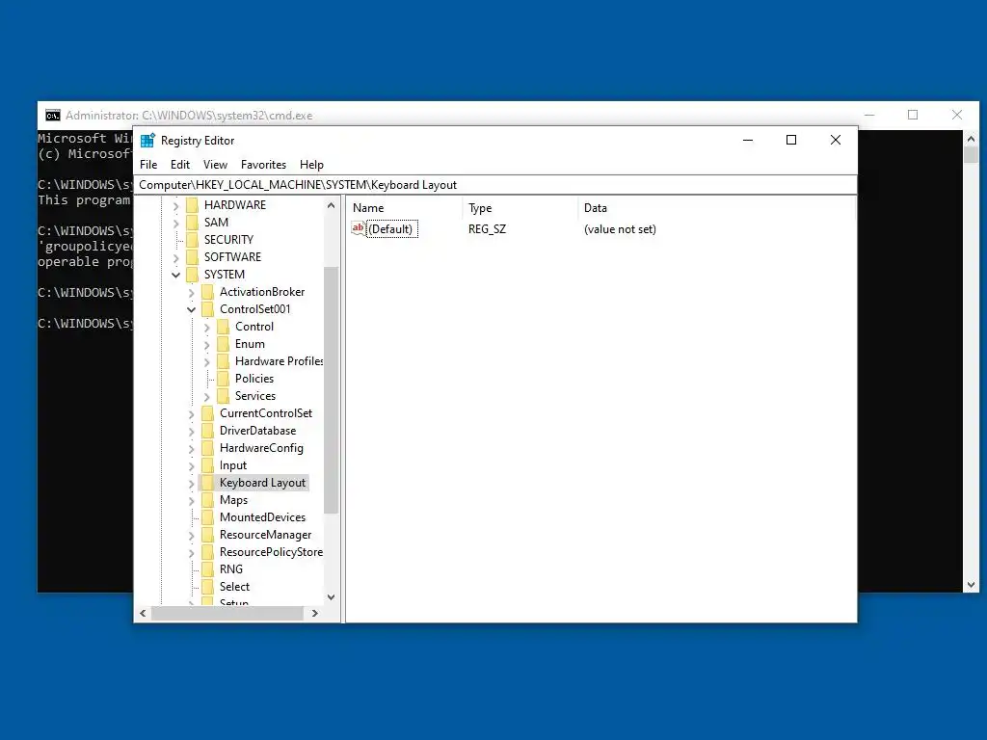987x740 pixels.
Task: Expand the DriverDatabase key chevron
Action: tap(192, 432)
